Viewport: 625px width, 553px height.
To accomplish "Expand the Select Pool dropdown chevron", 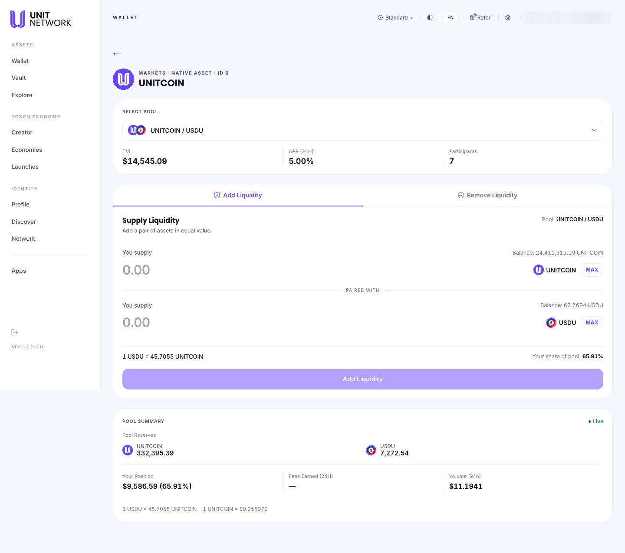I will tap(594, 130).
